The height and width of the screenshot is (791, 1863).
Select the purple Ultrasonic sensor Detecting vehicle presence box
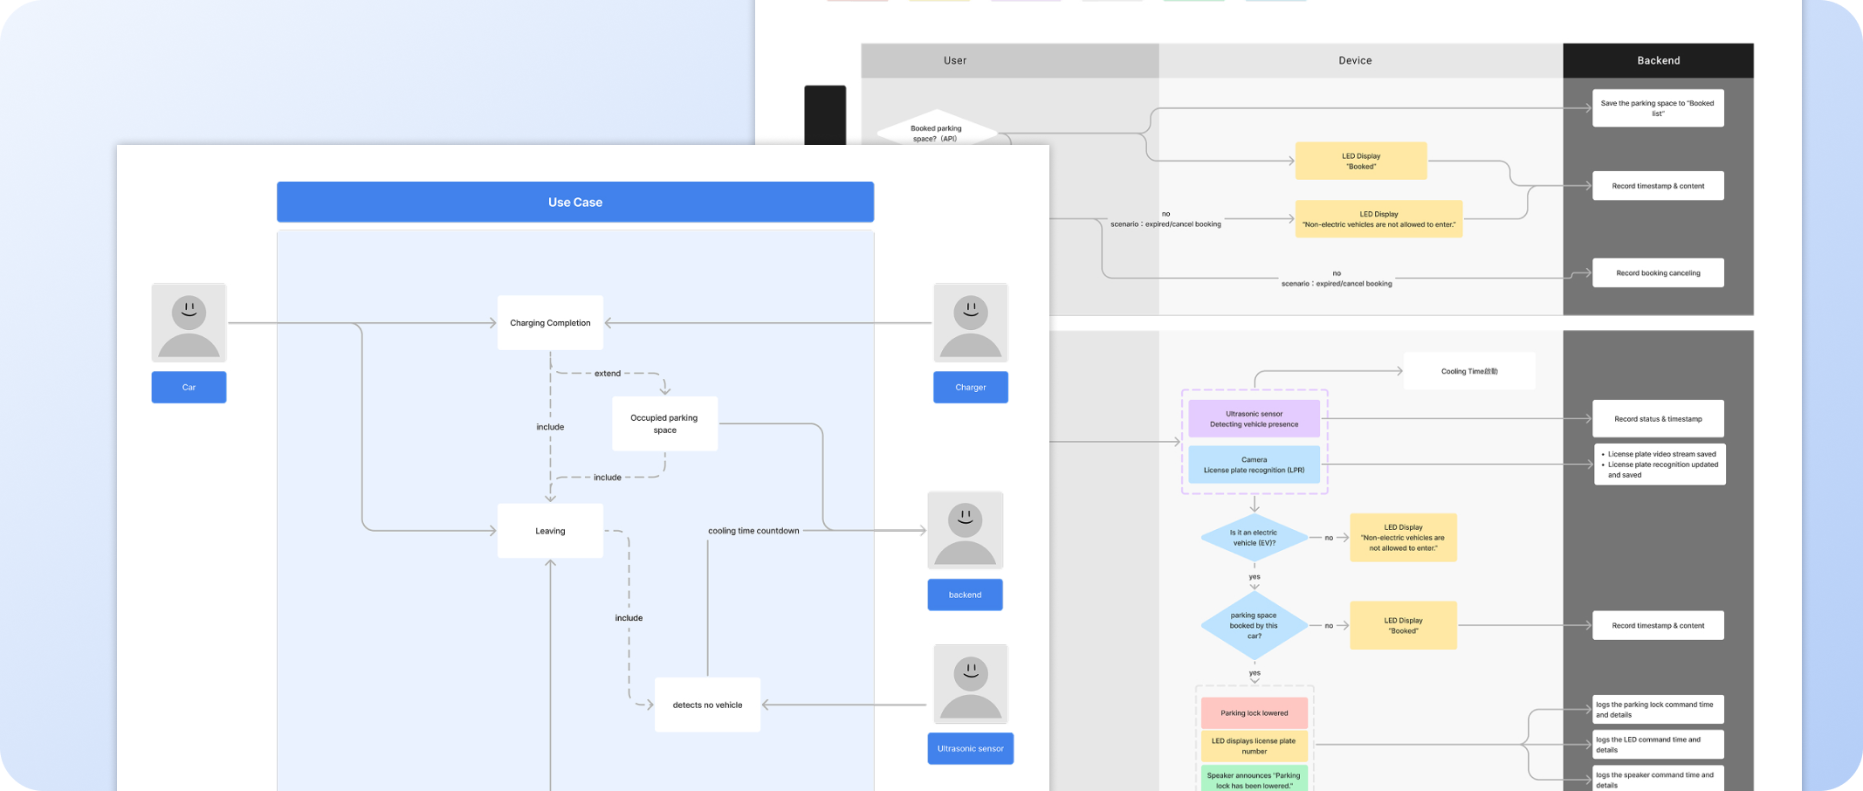tap(1254, 419)
